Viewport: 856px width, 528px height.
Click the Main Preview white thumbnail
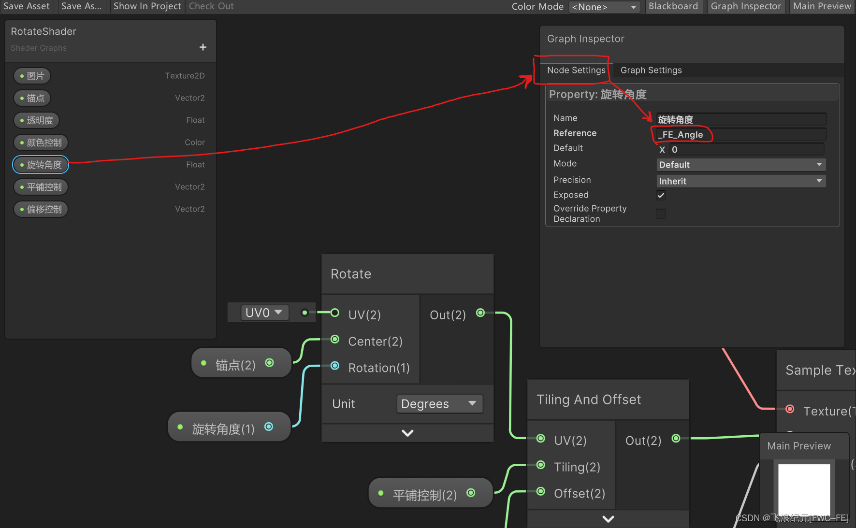(804, 490)
